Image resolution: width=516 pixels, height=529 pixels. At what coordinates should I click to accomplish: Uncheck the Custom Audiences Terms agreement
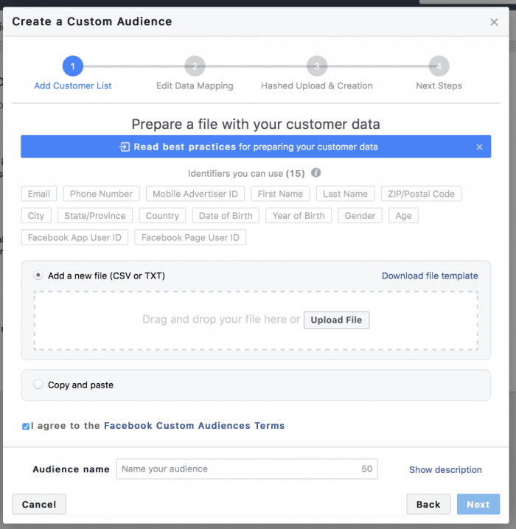(x=27, y=426)
